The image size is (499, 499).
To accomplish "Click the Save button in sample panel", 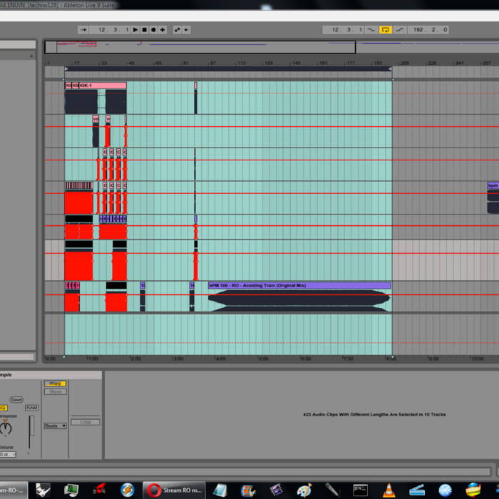I will [16, 399].
